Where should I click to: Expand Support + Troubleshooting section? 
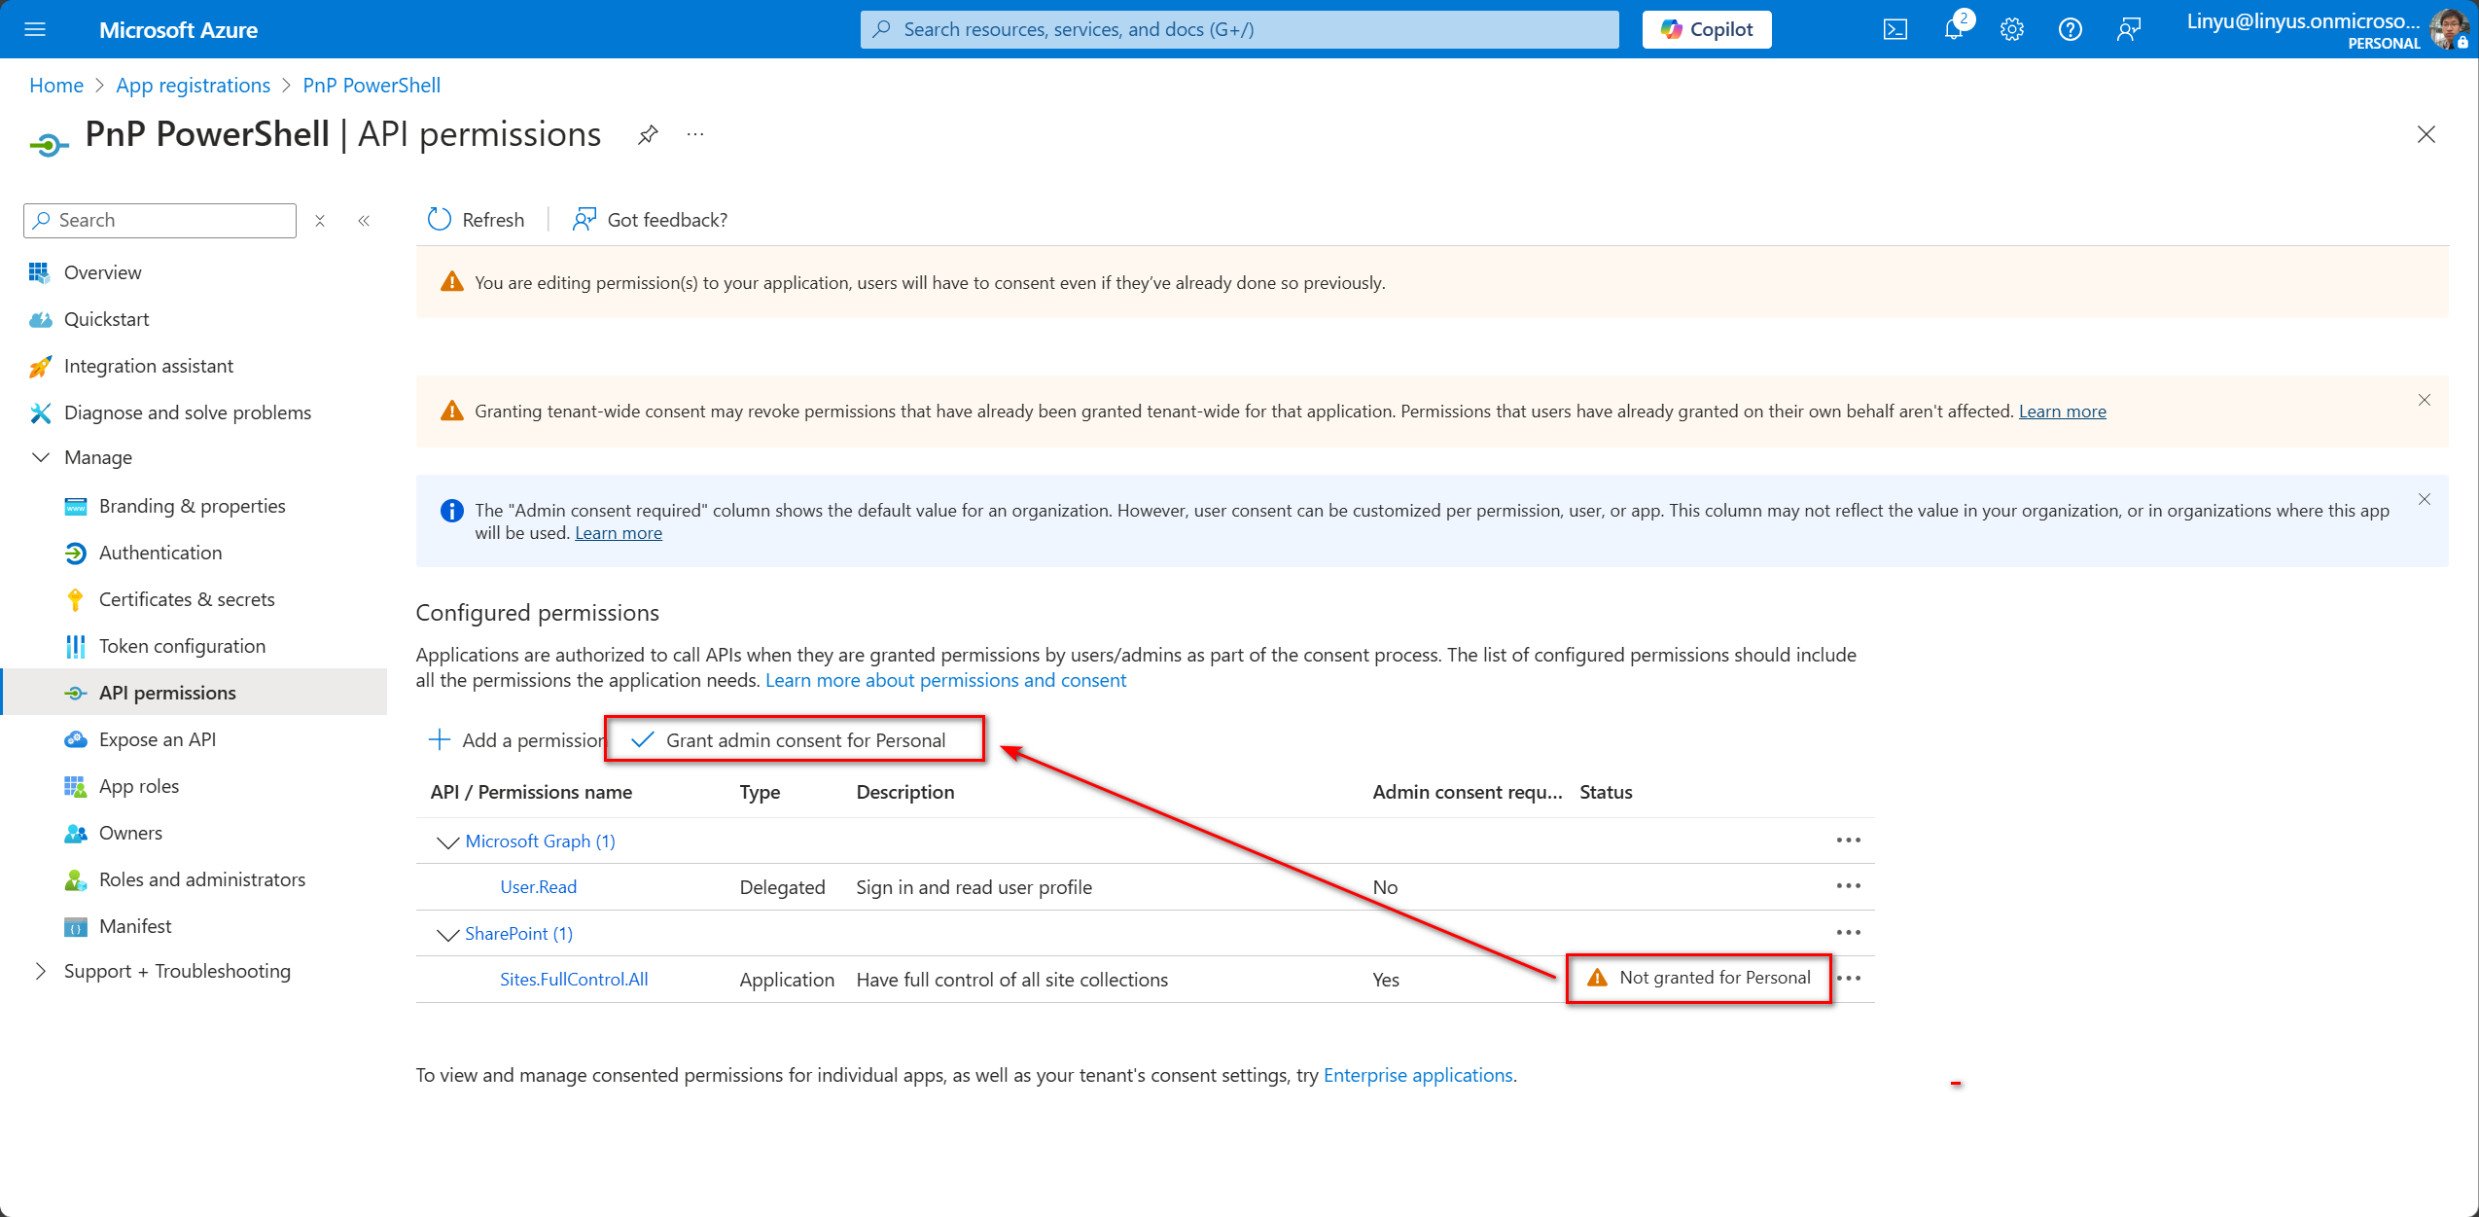(x=40, y=970)
